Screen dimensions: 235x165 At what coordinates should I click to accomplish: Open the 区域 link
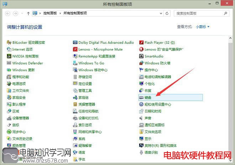tap(16, 111)
